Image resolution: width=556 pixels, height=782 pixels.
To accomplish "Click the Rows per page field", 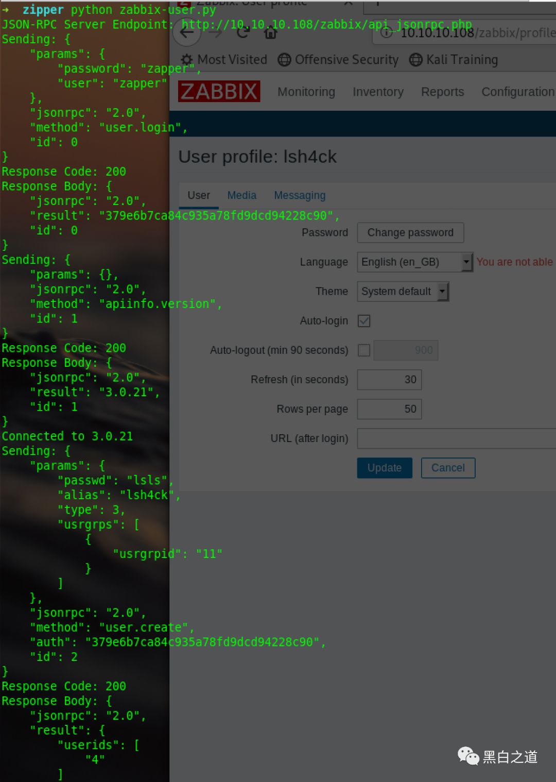I will 389,409.
